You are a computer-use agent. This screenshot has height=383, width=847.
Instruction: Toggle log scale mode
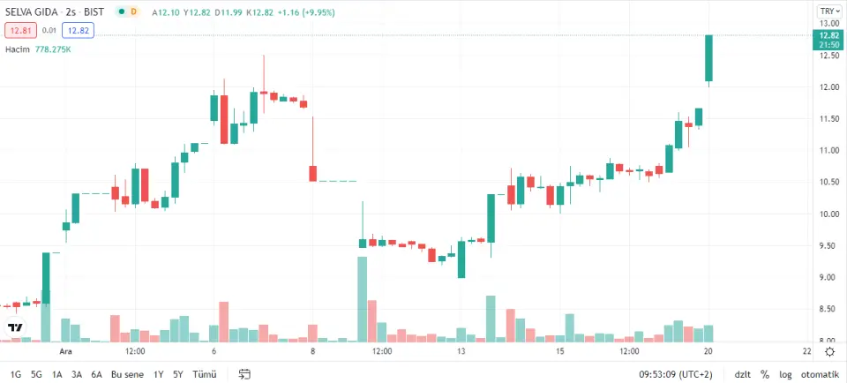[785, 374]
